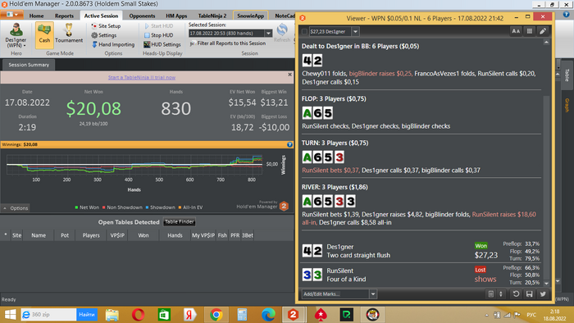Click the Windows Start button
Viewport: 574px width, 323px height.
[10, 314]
